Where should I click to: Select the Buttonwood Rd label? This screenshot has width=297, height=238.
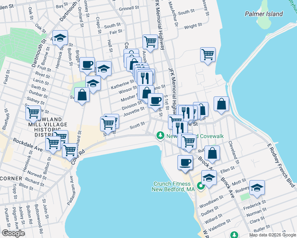click(x=39, y=219)
